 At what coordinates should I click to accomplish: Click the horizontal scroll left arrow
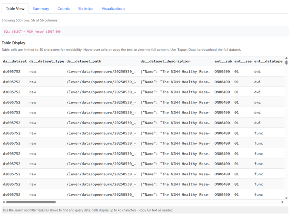[x=3, y=202]
